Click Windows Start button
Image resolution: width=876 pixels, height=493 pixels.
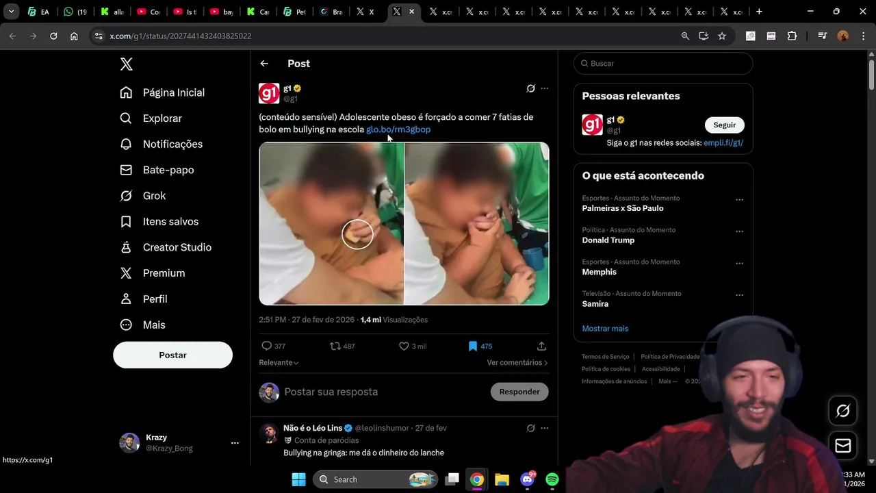click(x=299, y=479)
